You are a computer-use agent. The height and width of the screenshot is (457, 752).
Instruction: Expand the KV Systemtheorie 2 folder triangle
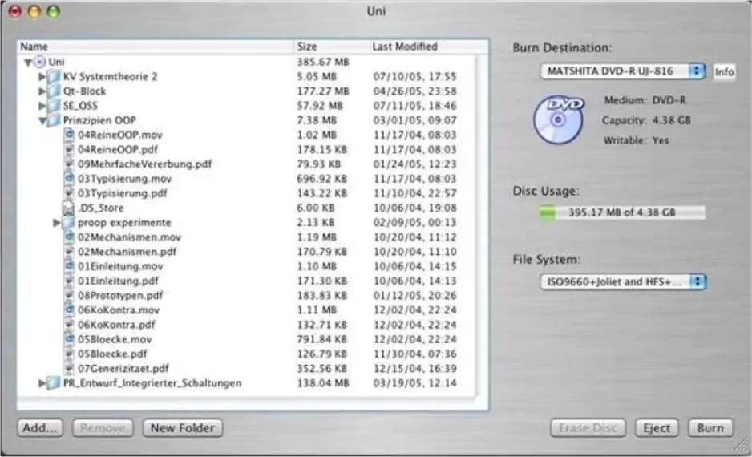pyautogui.click(x=42, y=76)
